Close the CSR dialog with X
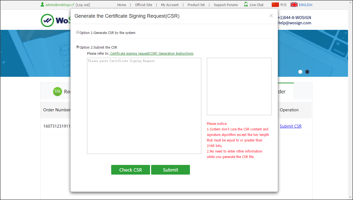 (271, 16)
